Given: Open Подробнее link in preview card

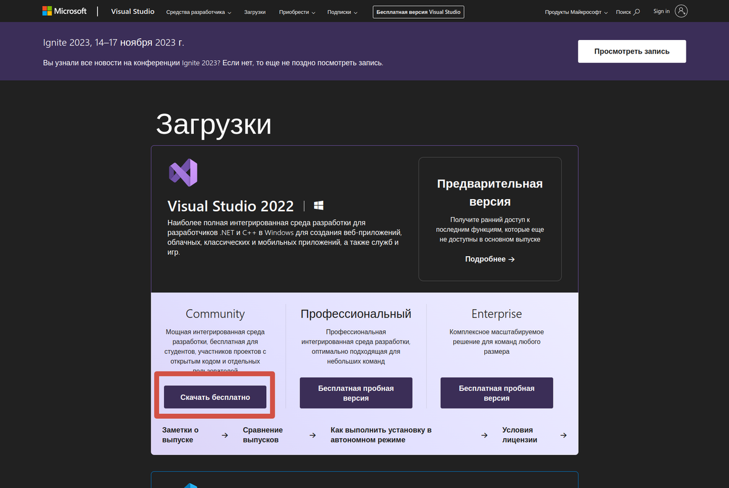Looking at the screenshot, I should tap(490, 259).
